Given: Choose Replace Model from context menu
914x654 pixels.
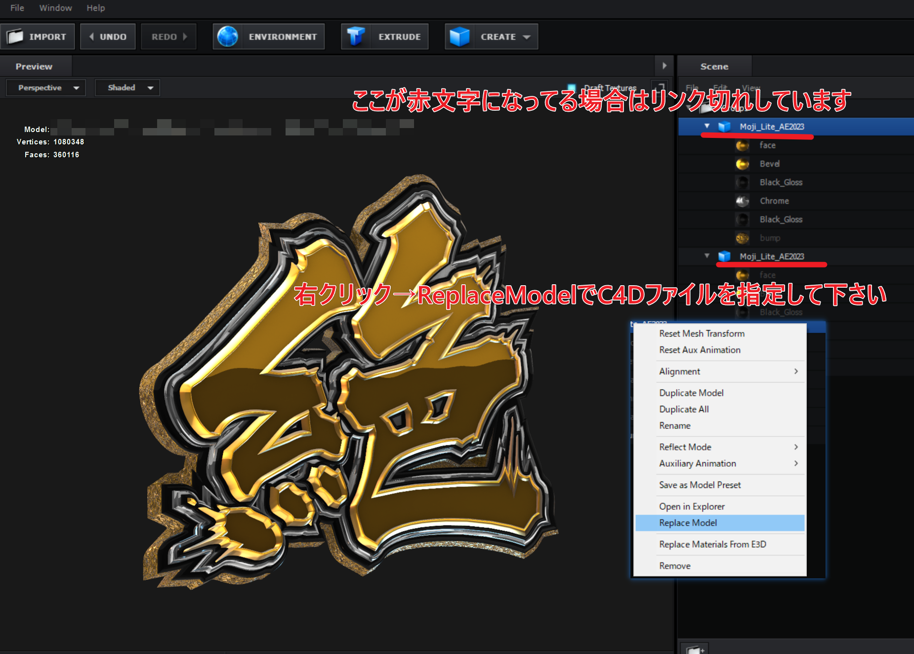Looking at the screenshot, I should coord(687,523).
